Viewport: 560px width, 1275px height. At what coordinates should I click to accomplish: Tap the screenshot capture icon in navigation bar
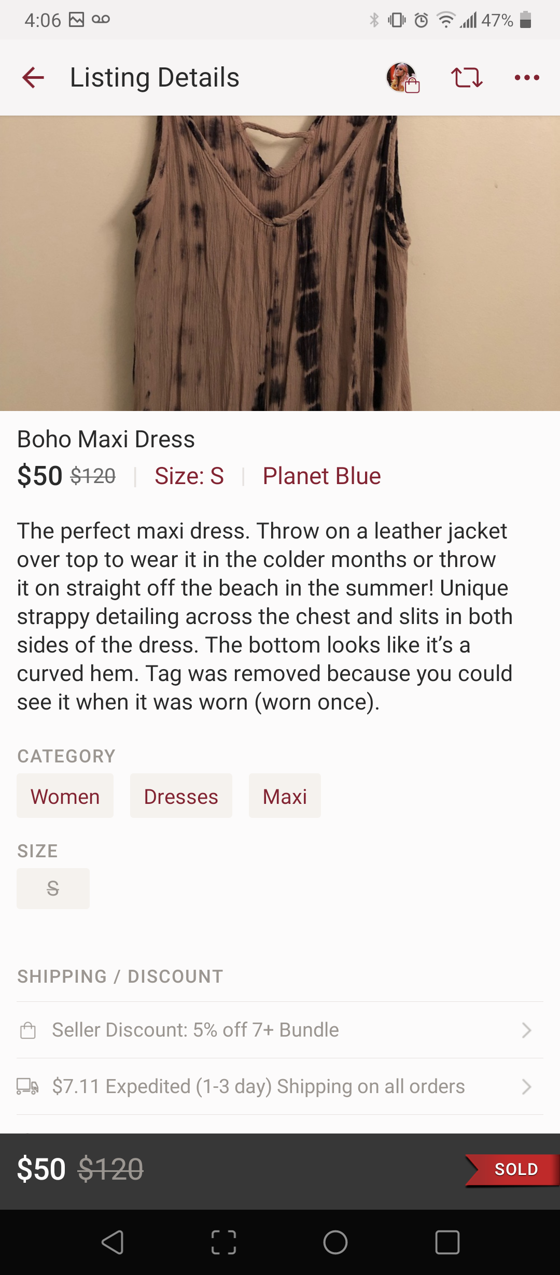point(224,1242)
